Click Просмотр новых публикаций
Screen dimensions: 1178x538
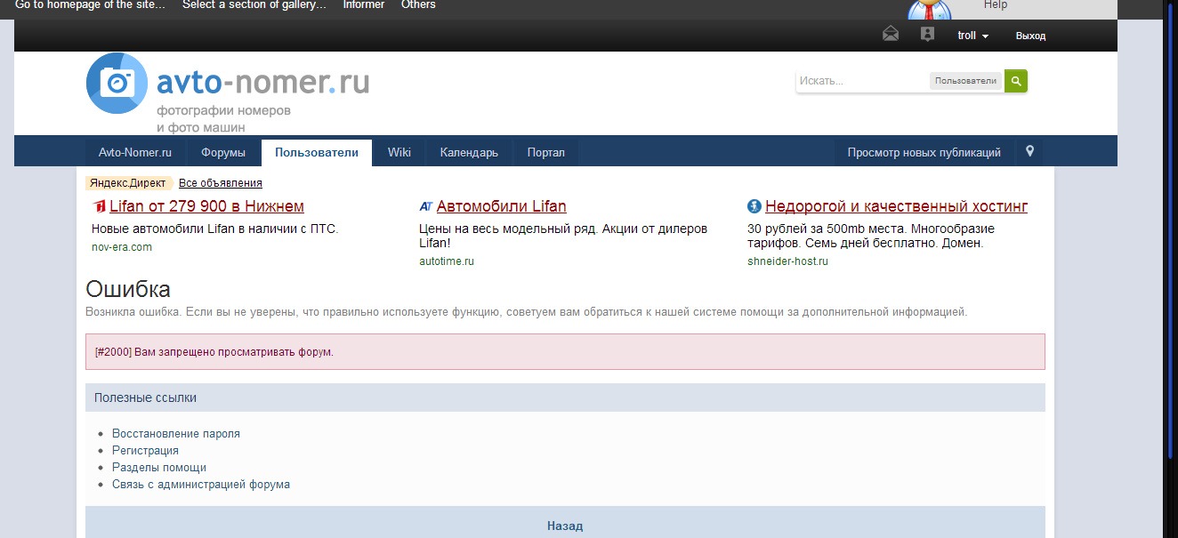click(x=924, y=152)
